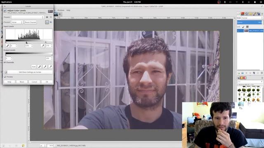Open the presets menu icon beside plus
This screenshot has height=148, width=264.
[x=51, y=17]
